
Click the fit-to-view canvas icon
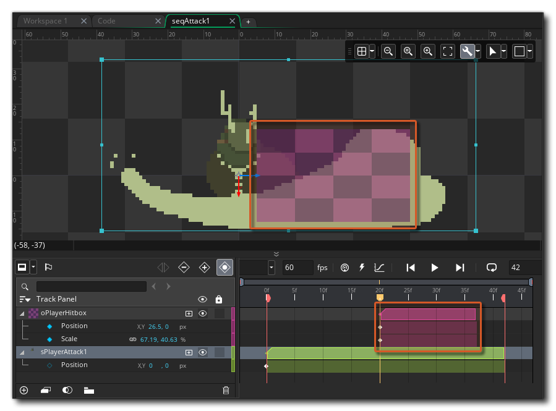pos(447,51)
